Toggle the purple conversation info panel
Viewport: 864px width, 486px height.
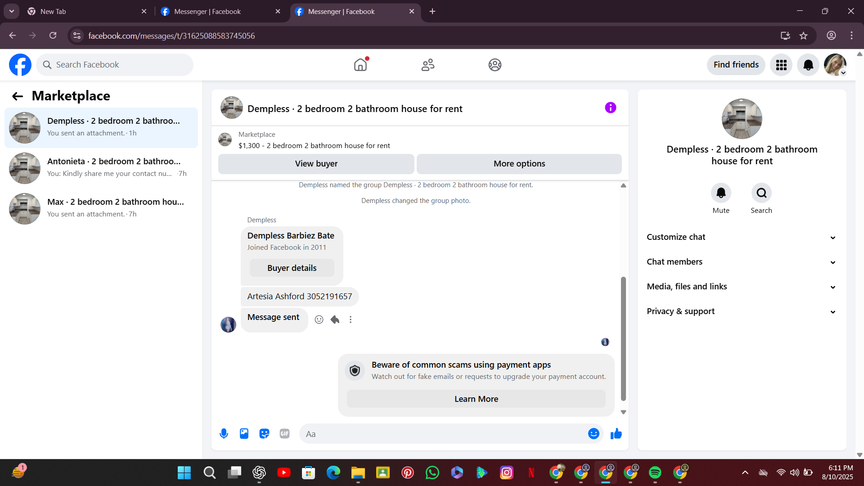[x=610, y=108]
